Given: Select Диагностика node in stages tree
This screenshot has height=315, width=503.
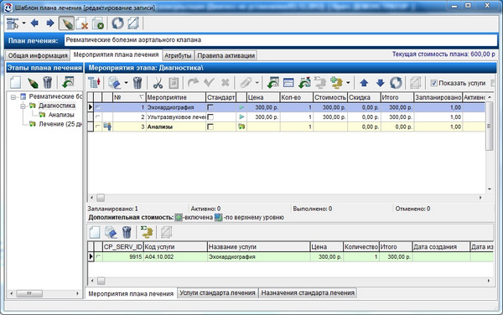Looking at the screenshot, I should pyautogui.click(x=57, y=106).
